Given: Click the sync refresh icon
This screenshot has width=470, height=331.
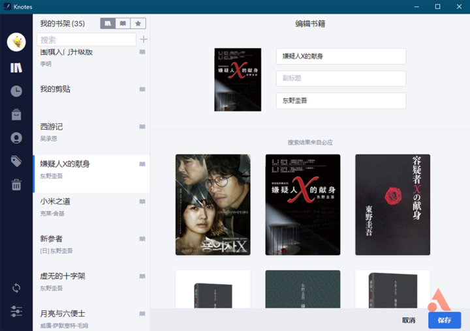Looking at the screenshot, I should (16, 288).
